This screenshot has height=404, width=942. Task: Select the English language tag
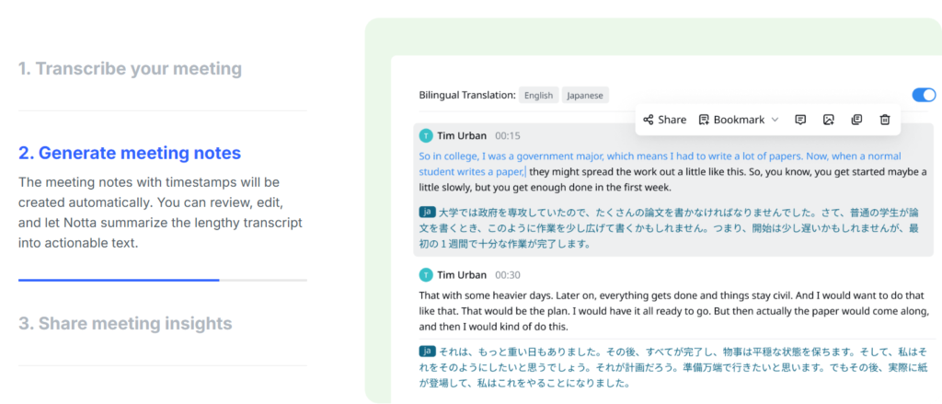point(538,95)
